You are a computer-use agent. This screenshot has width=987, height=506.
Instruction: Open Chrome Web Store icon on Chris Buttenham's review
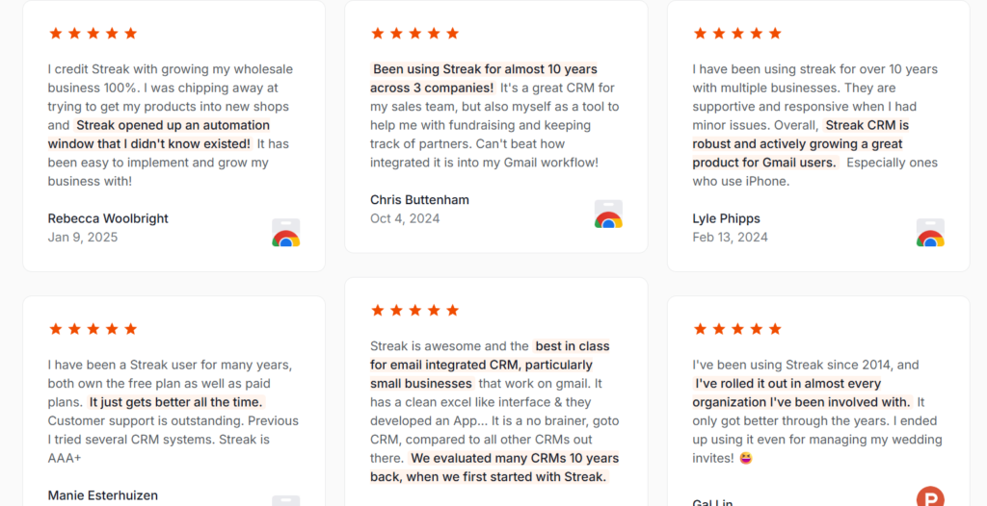608,214
